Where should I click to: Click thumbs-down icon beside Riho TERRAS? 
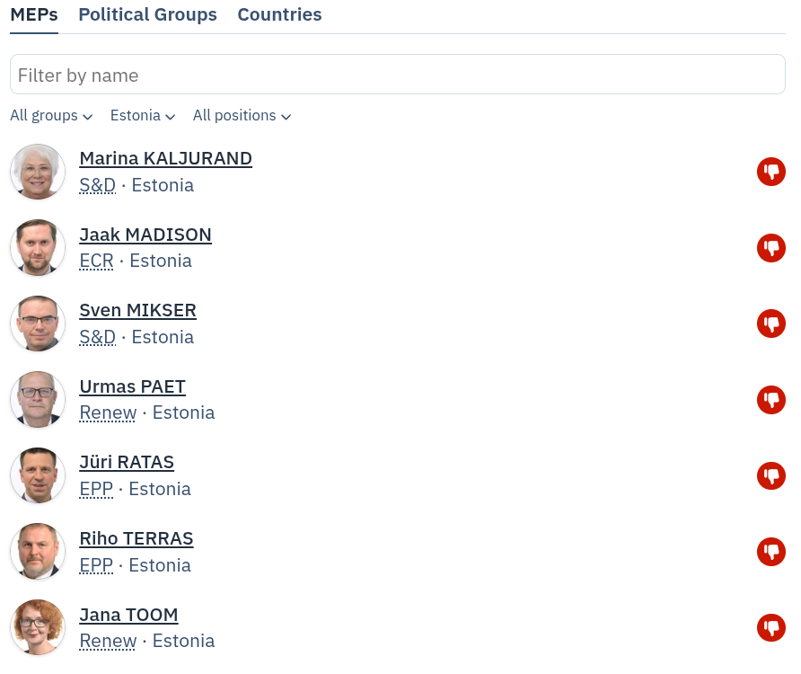pos(770,551)
